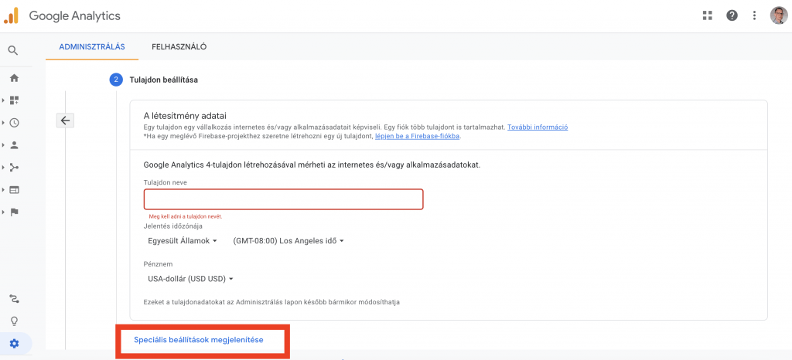The height and width of the screenshot is (360, 792).
Task: Follow the lépjen be a Firebase-fiókba link
Action: tap(417, 136)
